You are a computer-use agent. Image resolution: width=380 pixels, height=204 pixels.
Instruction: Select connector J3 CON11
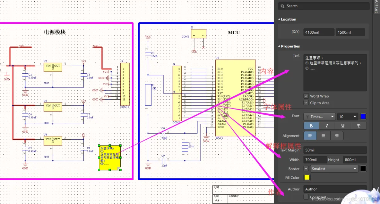pos(125,84)
